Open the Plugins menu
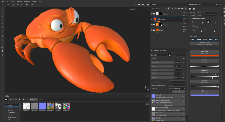The width and height of the screenshot is (225, 122). point(34,1)
